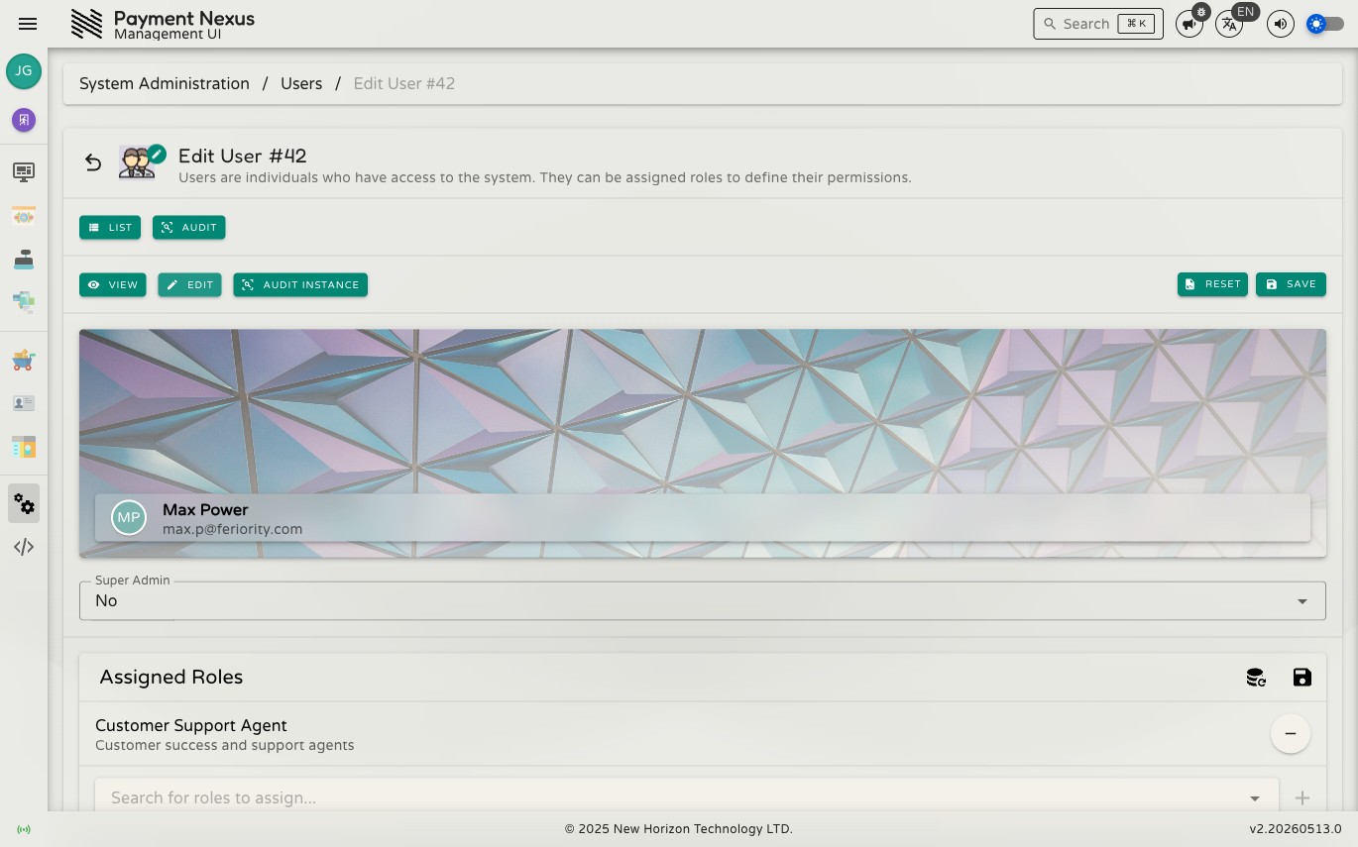Viewport: 1358px width, 847px height.
Task: Click the EN language badge
Action: coord(1246,12)
